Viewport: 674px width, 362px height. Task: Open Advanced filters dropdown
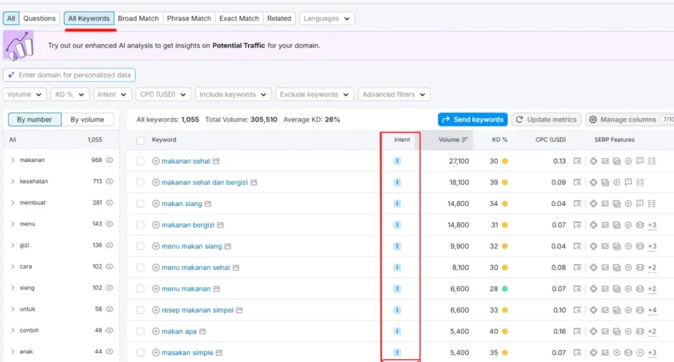394,95
